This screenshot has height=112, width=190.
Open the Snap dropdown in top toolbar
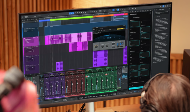tap(110, 11)
